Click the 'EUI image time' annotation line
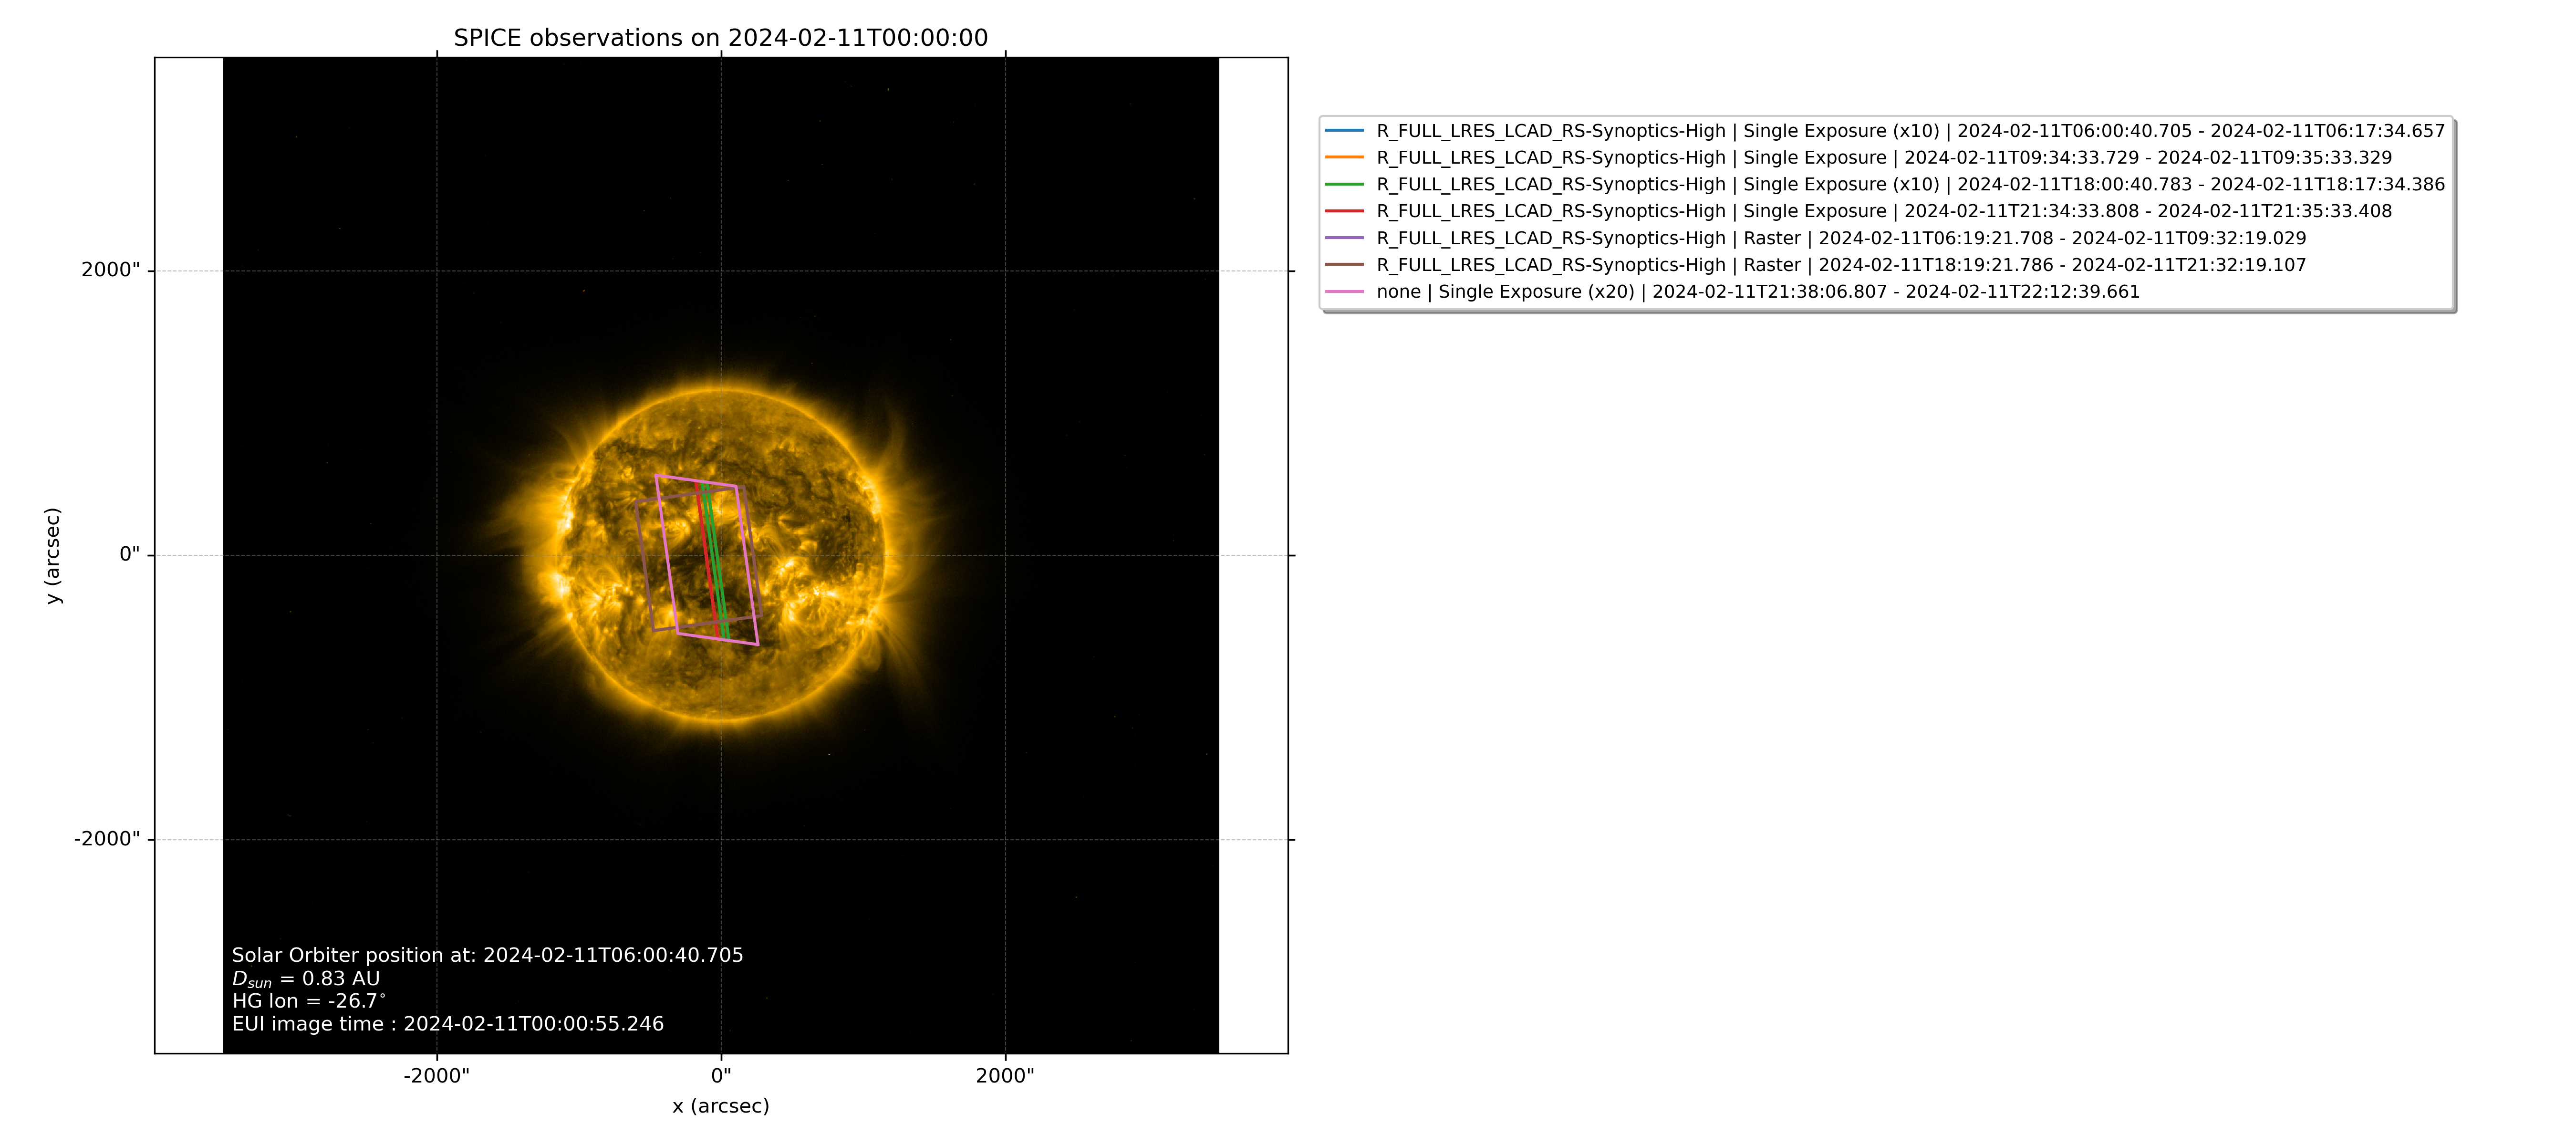This screenshot has height=1145, width=2576. click(447, 1024)
